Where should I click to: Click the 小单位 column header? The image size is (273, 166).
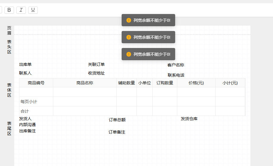(x=145, y=83)
